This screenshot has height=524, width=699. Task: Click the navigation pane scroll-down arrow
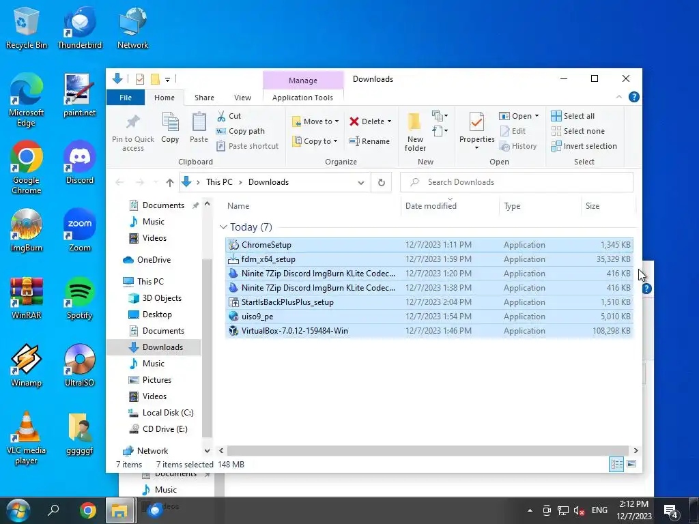(x=207, y=451)
